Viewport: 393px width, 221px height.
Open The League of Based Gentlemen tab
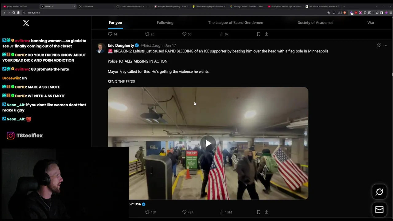235,22
